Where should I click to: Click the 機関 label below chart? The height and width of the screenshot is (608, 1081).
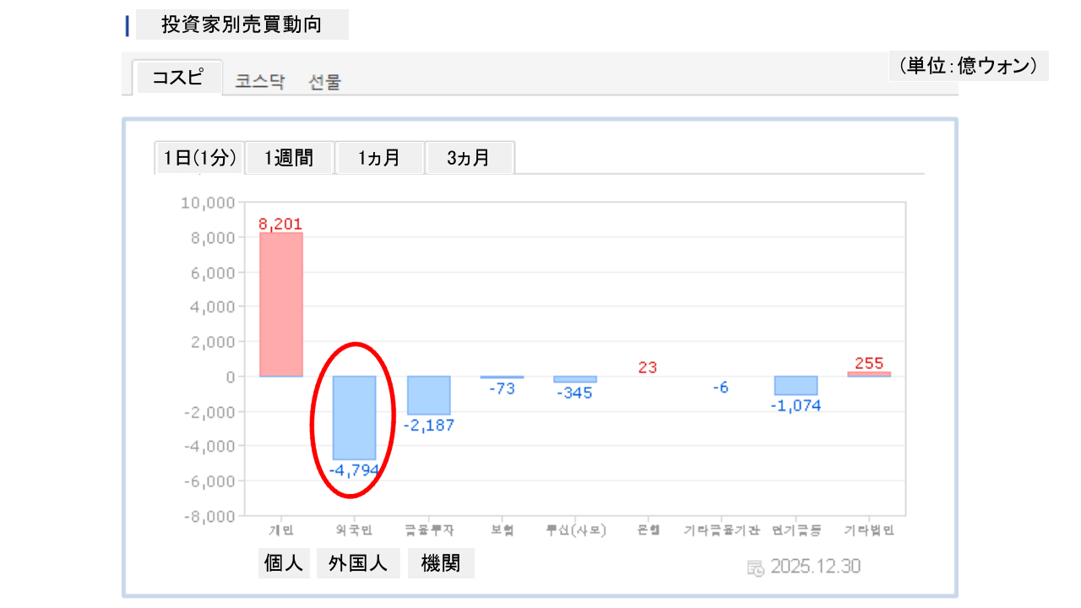coord(441,563)
